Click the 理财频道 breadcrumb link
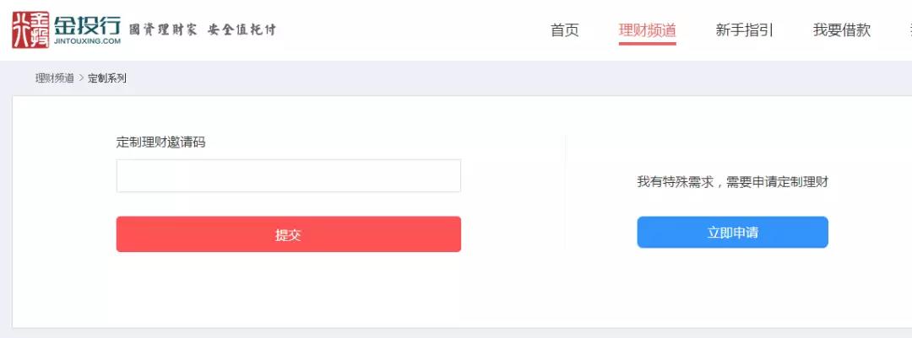Image resolution: width=912 pixels, height=338 pixels. pos(54,78)
